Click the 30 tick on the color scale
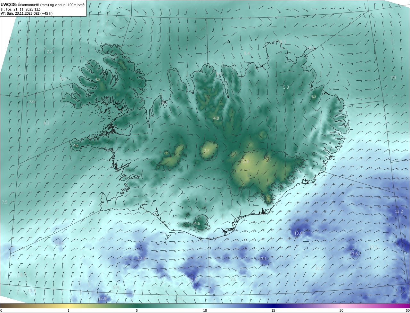 coord(341,311)
